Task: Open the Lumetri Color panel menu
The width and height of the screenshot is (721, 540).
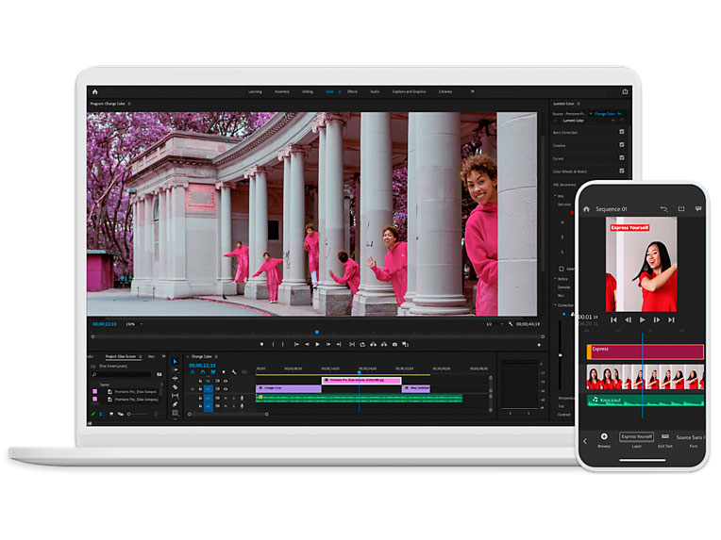Action: 578,104
